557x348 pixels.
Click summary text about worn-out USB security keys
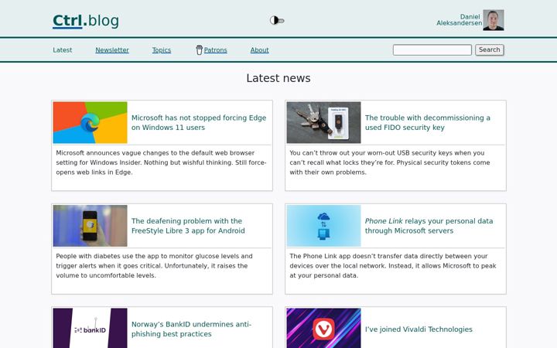tap(390, 162)
